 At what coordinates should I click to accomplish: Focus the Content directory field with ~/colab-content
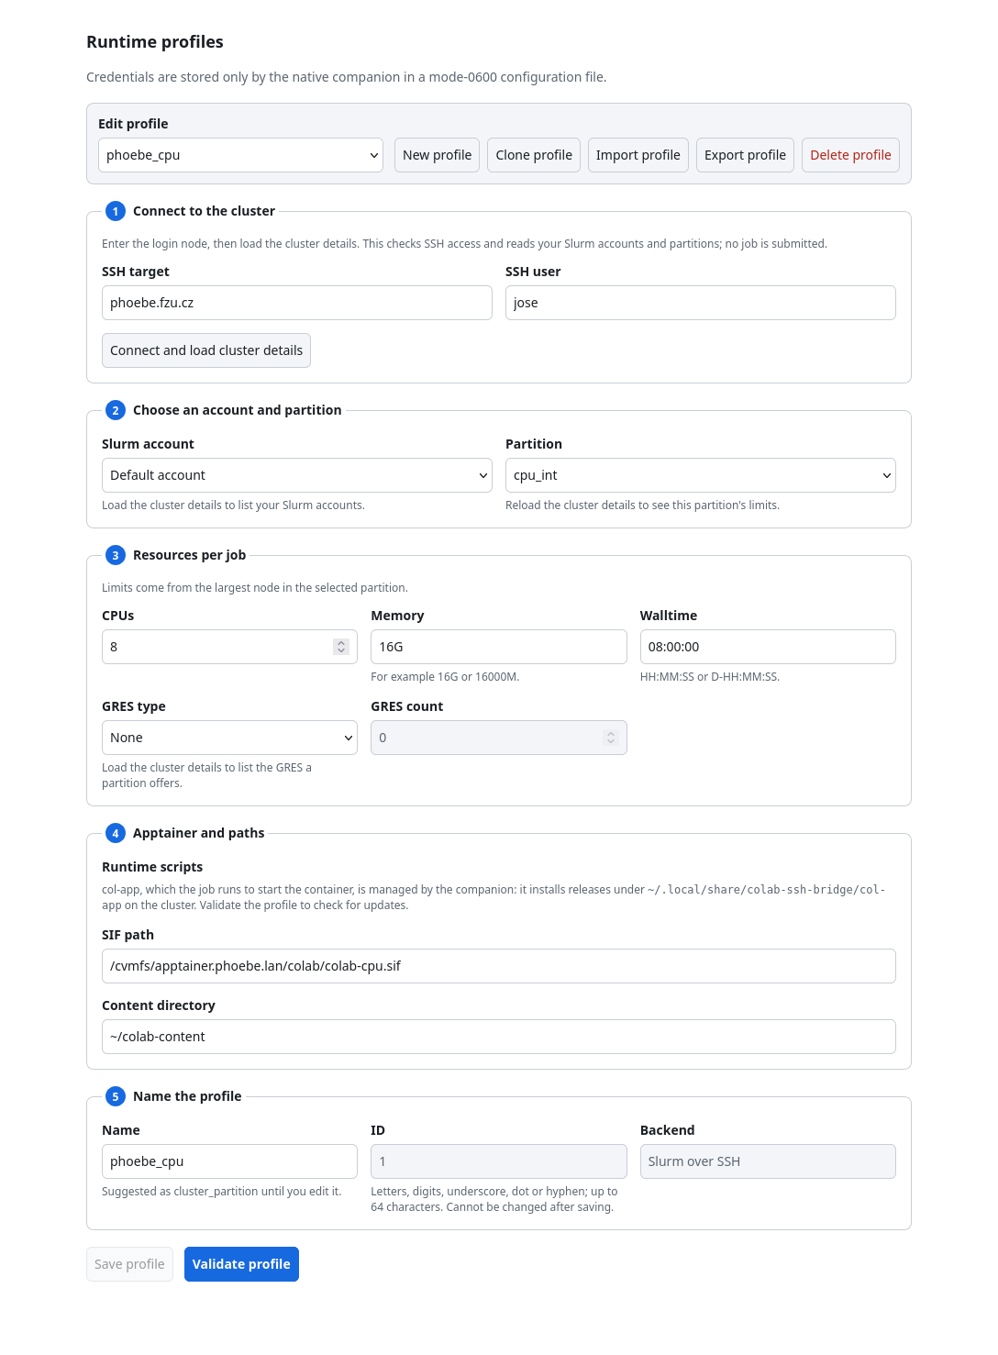(499, 1037)
